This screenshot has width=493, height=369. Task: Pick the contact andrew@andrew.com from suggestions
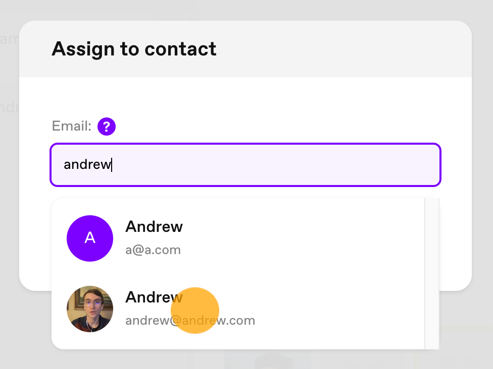click(x=238, y=309)
